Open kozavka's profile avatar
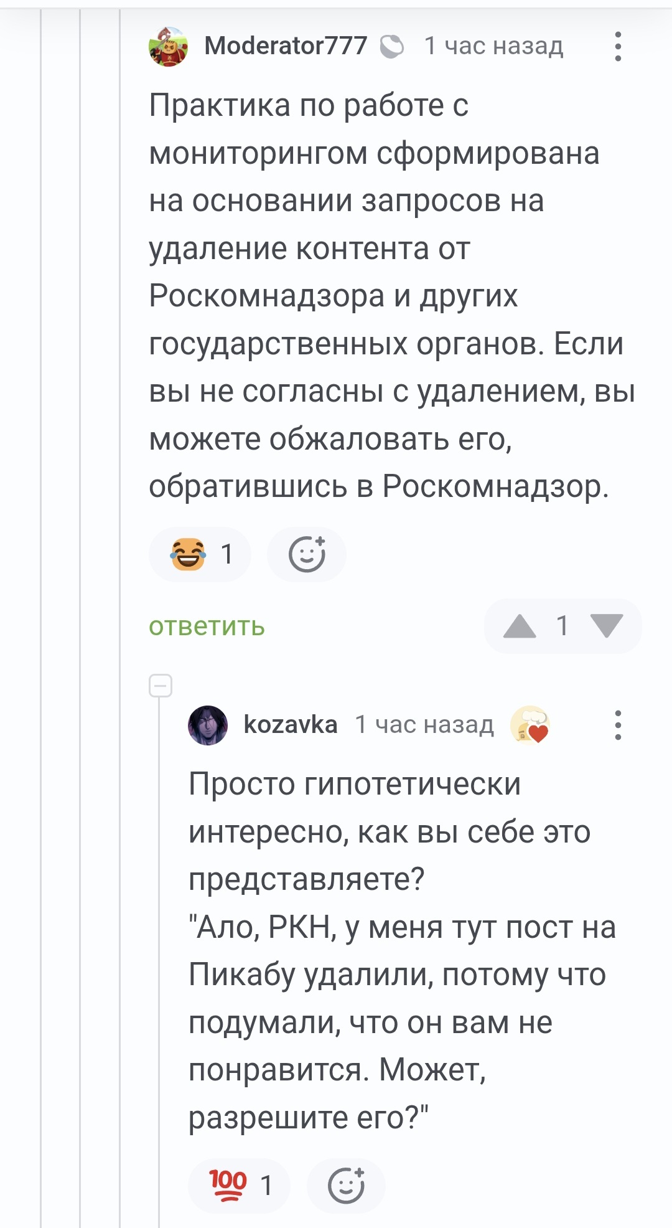The image size is (672, 1228). (208, 725)
